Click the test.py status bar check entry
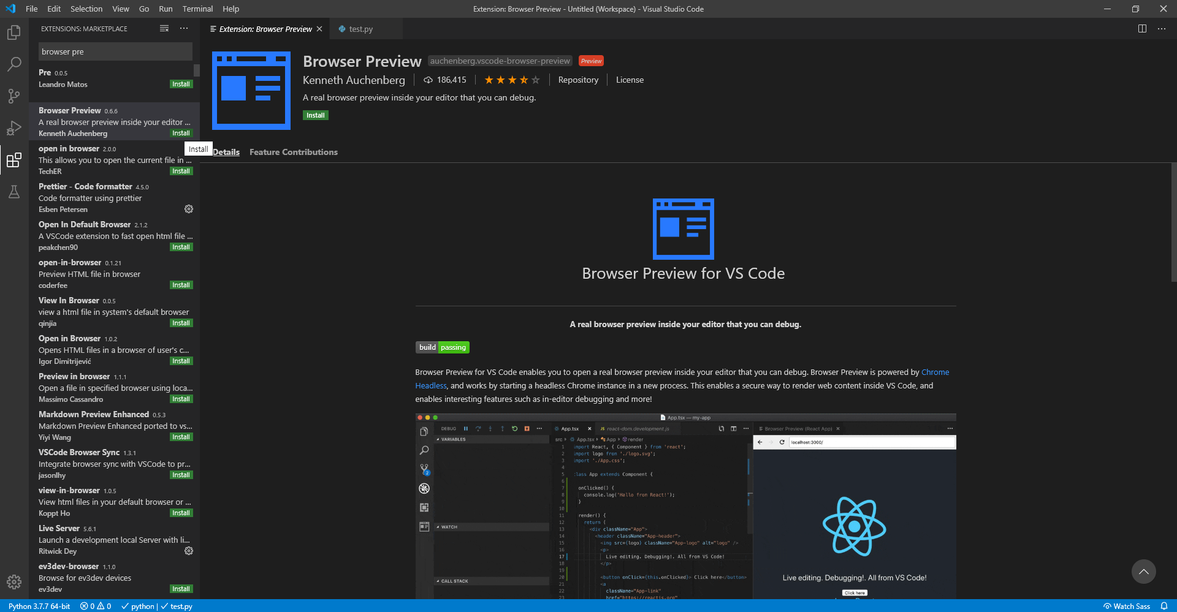Image resolution: width=1177 pixels, height=612 pixels. tap(177, 606)
